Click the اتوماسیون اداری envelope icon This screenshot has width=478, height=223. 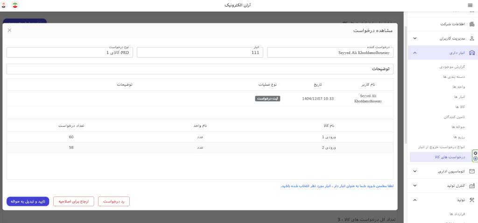[x=471, y=171]
